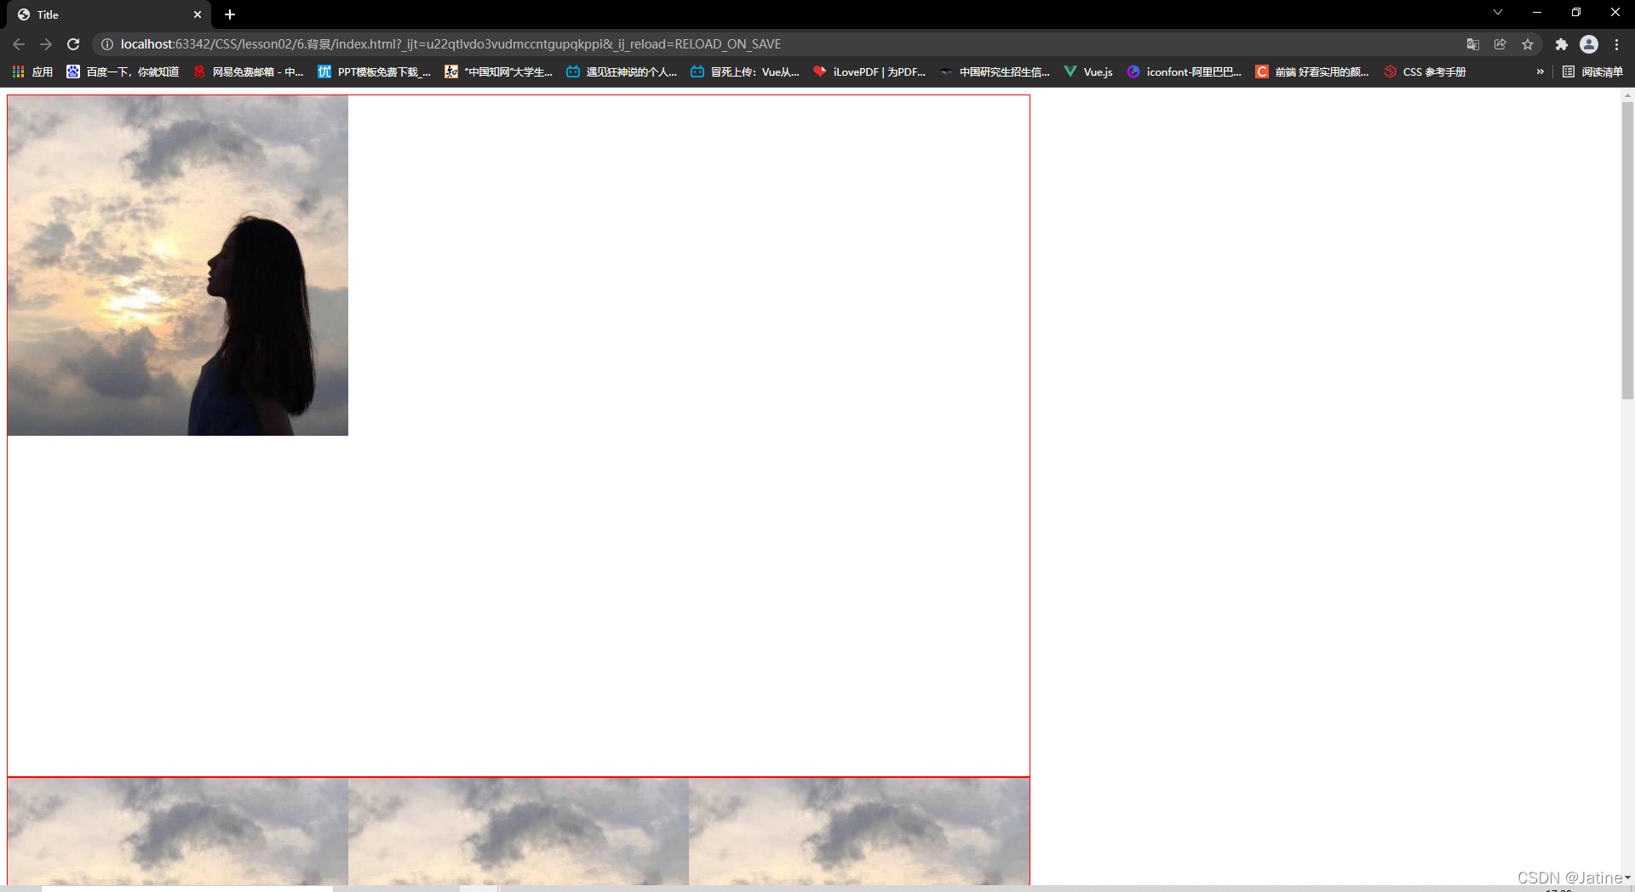The width and height of the screenshot is (1635, 892).
Task: Share this page icon in address bar
Action: (1500, 44)
